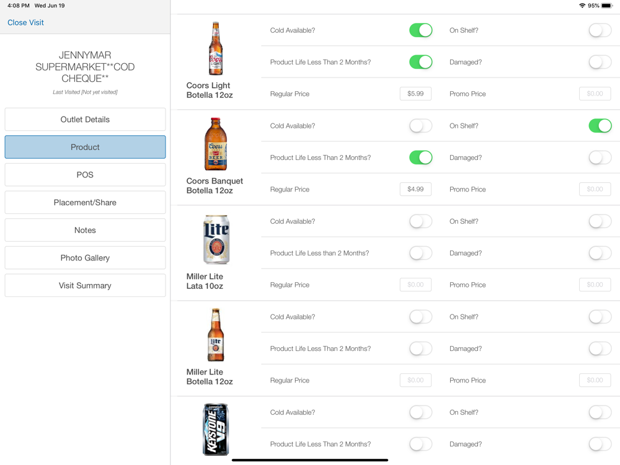Toggle Product Life for Miller Lite Lata
Viewport: 620px width, 465px height.
click(x=421, y=253)
